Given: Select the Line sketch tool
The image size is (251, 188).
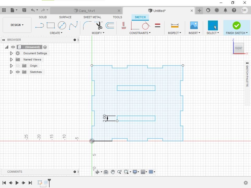Looking at the screenshot, I should click(40, 25).
